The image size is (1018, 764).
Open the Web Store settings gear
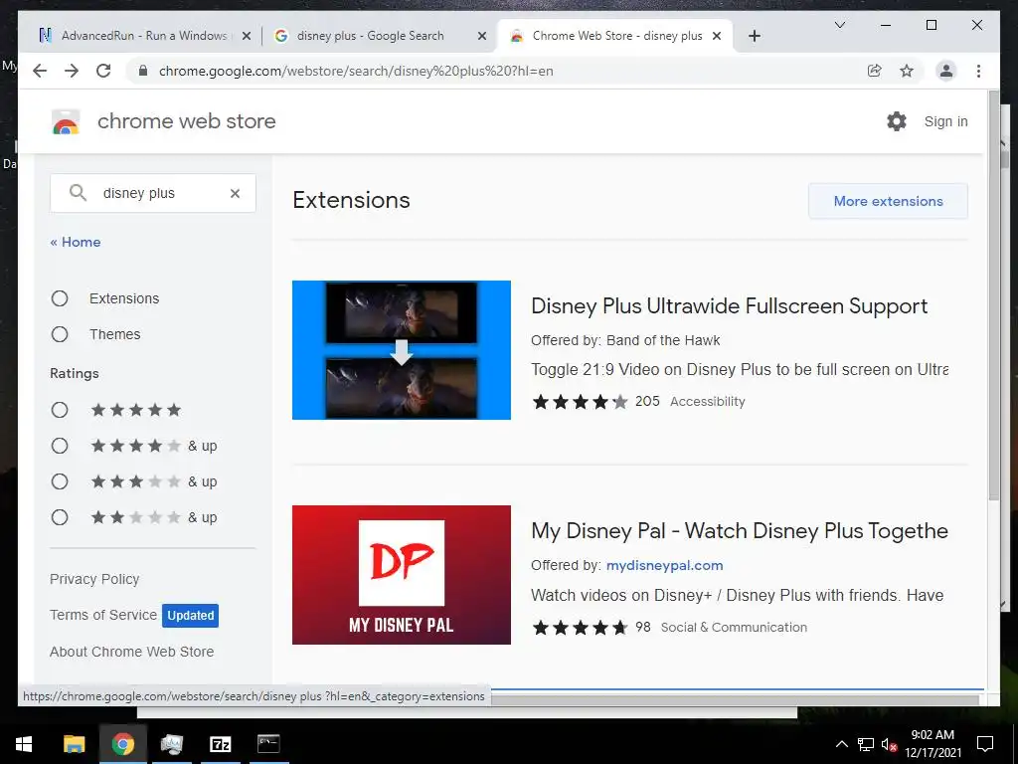[x=897, y=121]
